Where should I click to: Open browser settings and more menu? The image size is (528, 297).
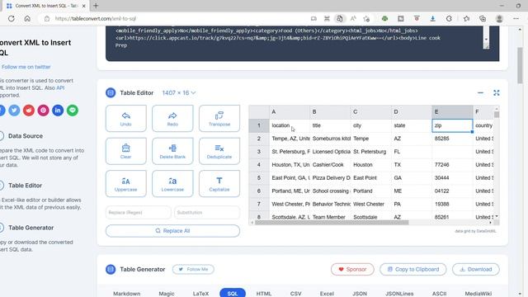pos(516,18)
